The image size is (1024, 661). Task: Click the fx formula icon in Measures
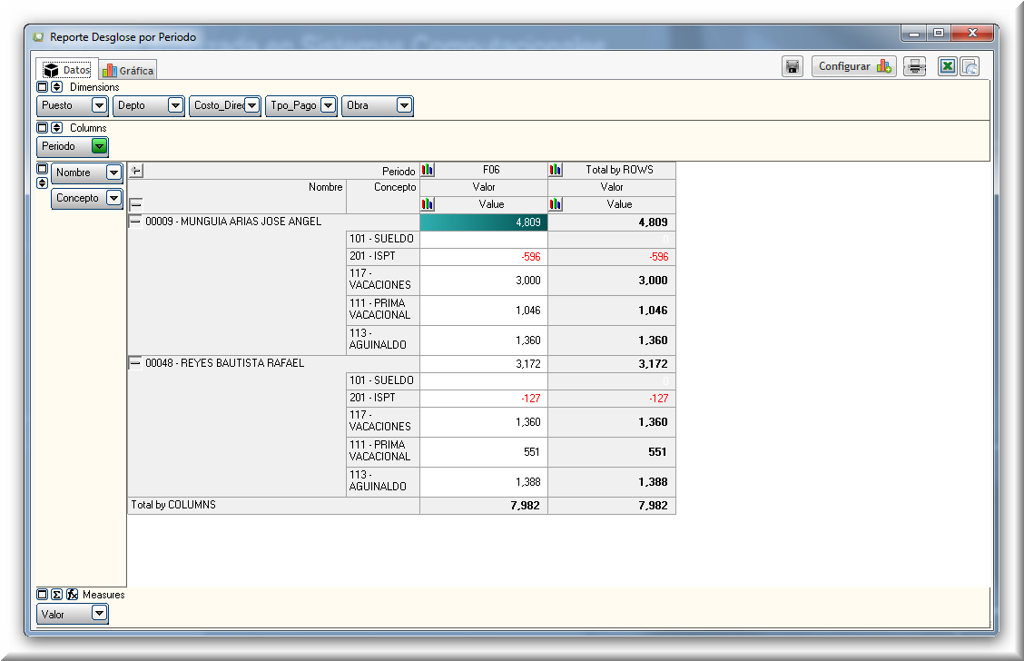[72, 595]
